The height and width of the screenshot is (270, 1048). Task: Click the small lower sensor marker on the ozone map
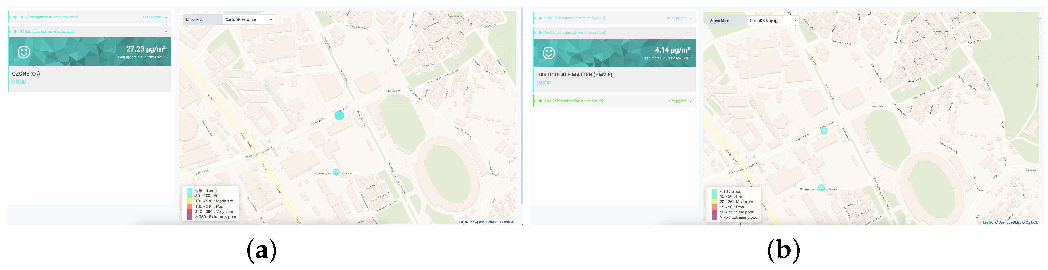(336, 172)
